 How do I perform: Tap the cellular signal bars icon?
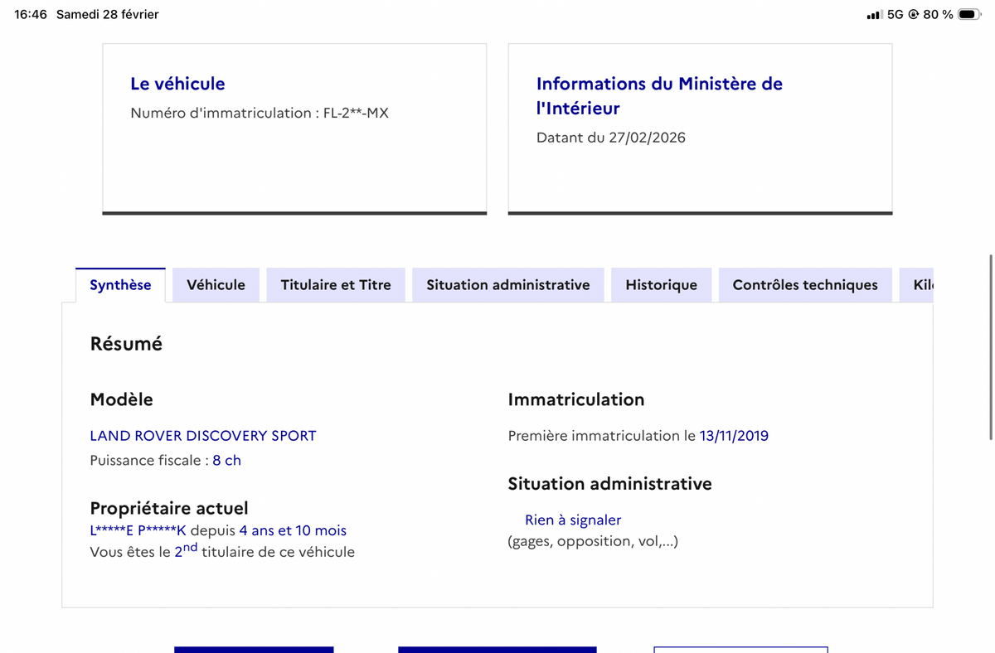[x=873, y=15]
